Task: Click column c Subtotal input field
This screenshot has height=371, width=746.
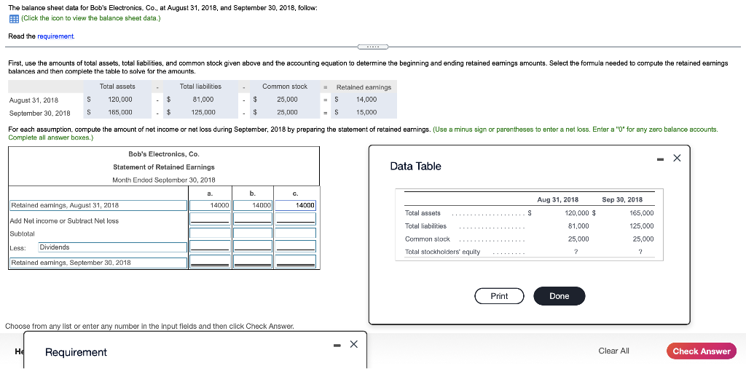Action: pos(296,234)
